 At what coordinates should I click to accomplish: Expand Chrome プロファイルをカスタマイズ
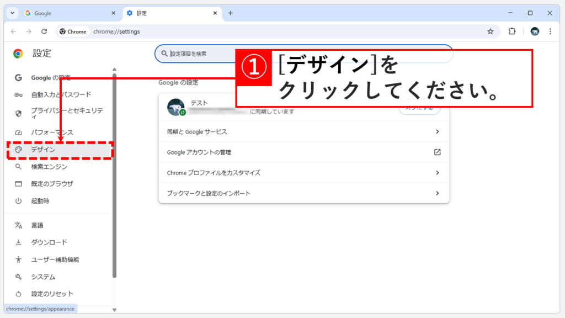[x=303, y=173]
